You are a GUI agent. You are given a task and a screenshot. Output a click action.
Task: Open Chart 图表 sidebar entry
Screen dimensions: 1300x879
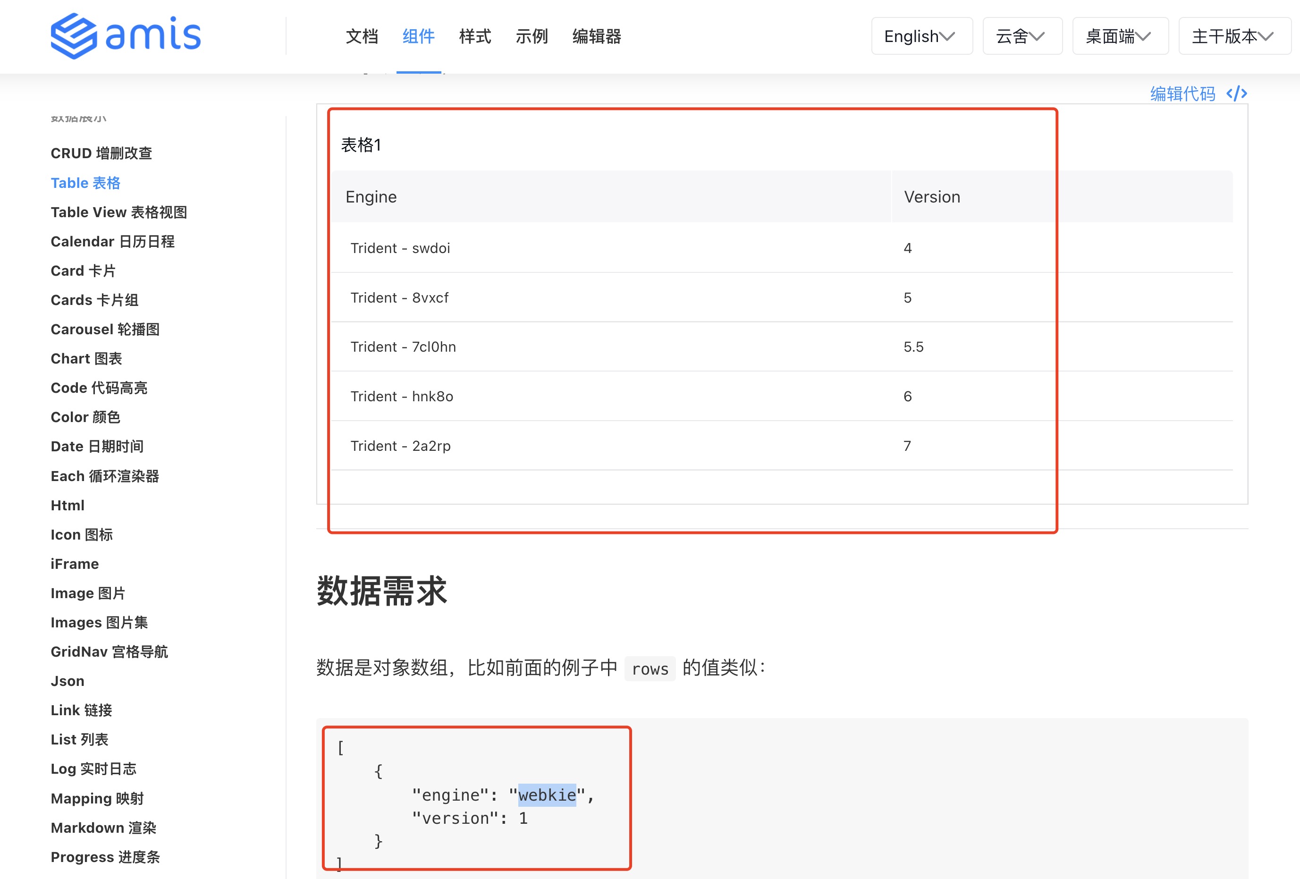(86, 359)
